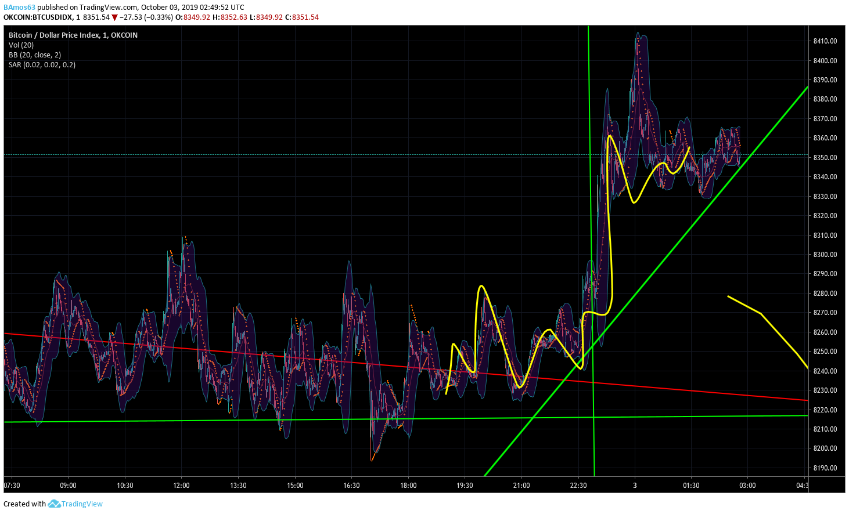The width and height of the screenshot is (849, 514).
Task: Click the red down-arrow price change indicator
Action: click(114, 17)
